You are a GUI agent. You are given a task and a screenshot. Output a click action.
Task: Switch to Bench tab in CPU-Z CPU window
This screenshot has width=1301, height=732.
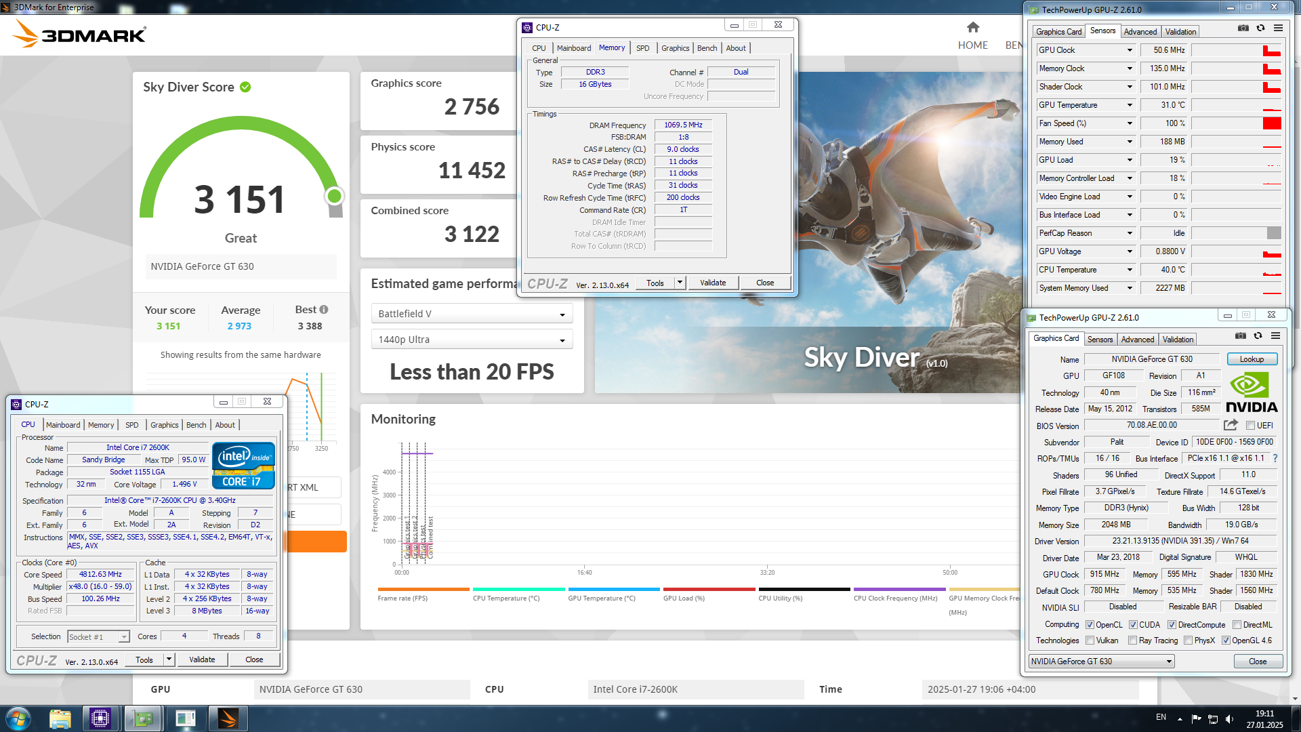click(x=196, y=425)
